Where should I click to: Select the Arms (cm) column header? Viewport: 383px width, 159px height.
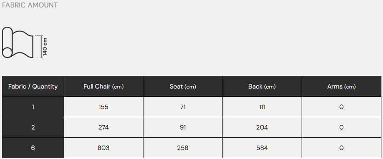341,87
